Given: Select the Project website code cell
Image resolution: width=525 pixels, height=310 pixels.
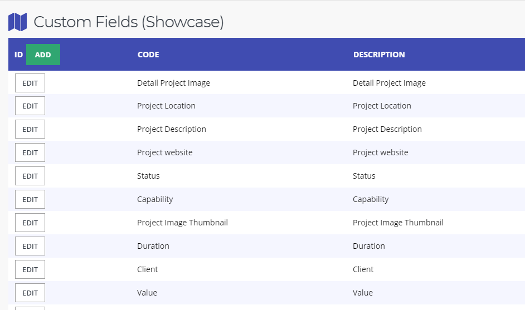Looking at the screenshot, I should (164, 152).
